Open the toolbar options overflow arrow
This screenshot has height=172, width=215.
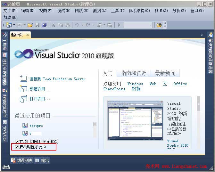165,25
